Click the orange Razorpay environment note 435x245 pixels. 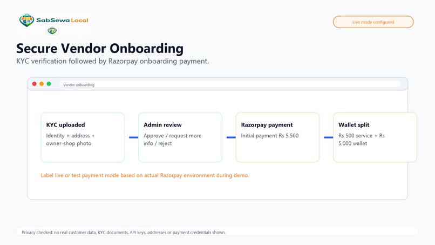[x=145, y=175]
